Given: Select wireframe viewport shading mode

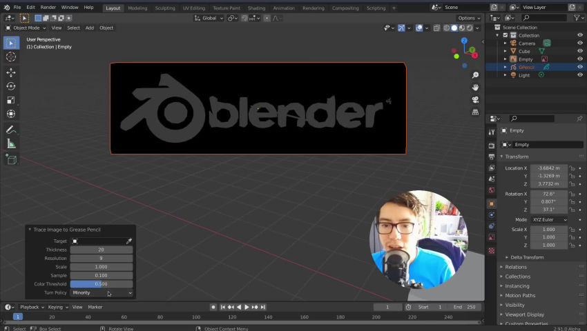Looking at the screenshot, I should pos(447,28).
